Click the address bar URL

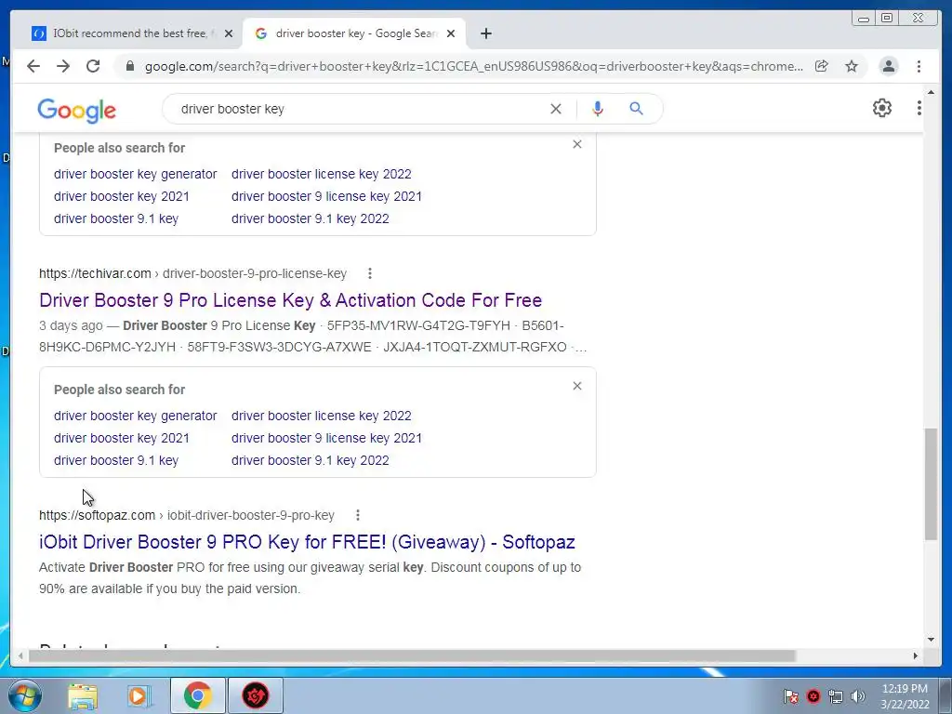[x=473, y=66]
